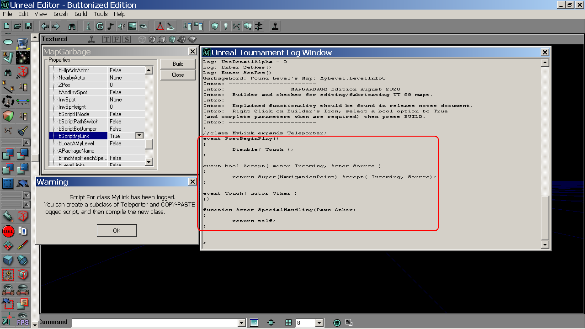Click scroll-up arrow of left toolbox

pos(35,37)
